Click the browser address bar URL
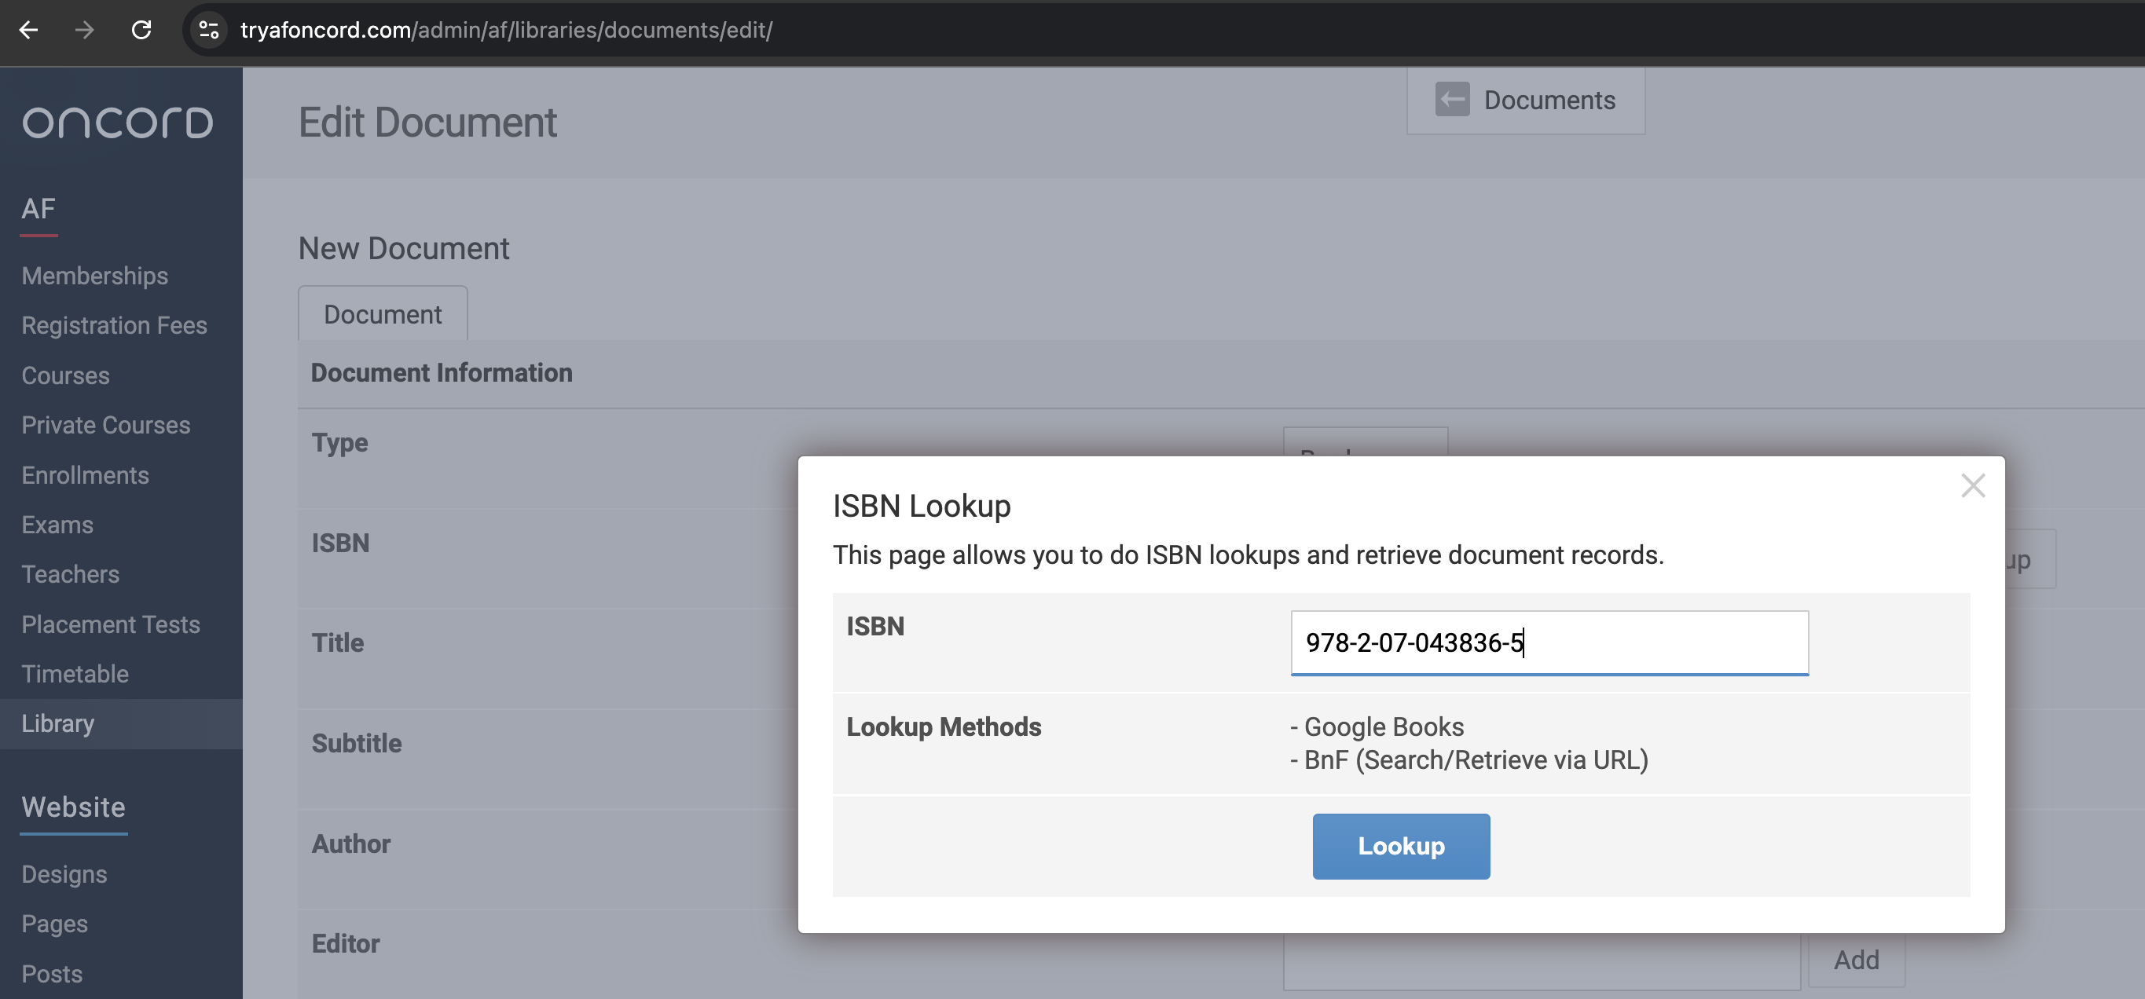 tap(506, 31)
